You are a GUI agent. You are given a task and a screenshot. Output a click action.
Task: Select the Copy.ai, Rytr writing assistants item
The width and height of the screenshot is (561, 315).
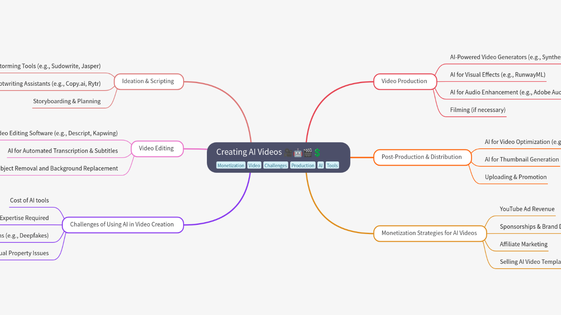[x=50, y=84]
